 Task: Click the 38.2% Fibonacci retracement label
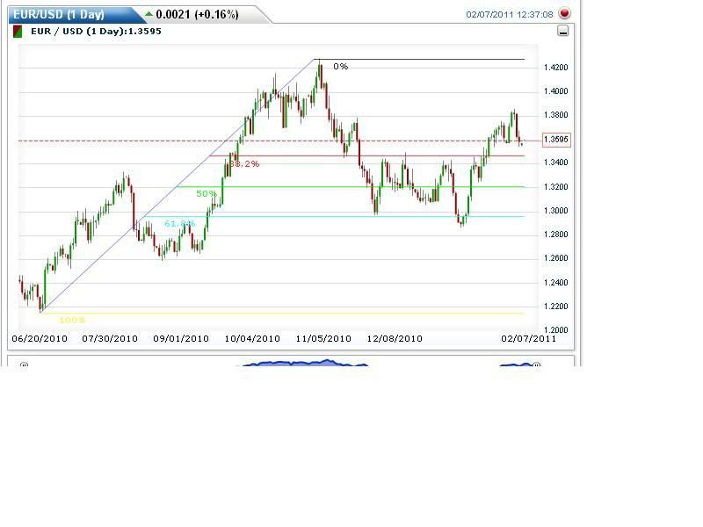244,164
